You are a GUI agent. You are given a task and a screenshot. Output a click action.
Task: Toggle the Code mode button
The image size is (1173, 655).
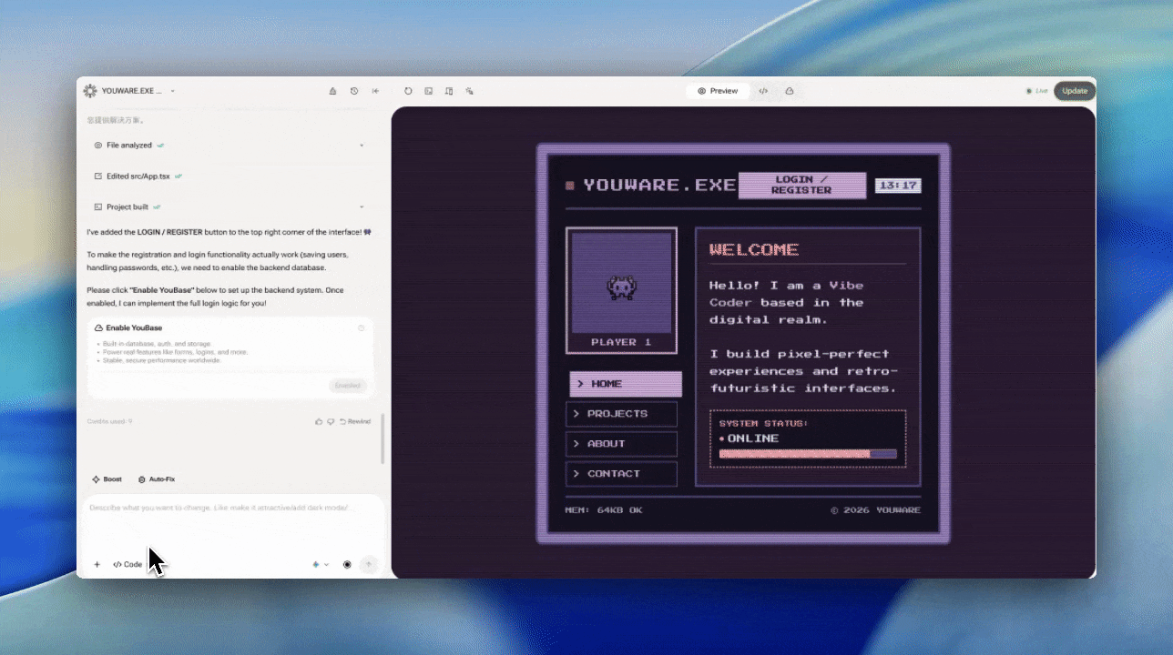tap(127, 565)
